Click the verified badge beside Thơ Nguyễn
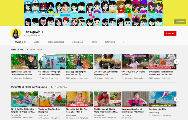 pyautogui.click(x=42, y=32)
